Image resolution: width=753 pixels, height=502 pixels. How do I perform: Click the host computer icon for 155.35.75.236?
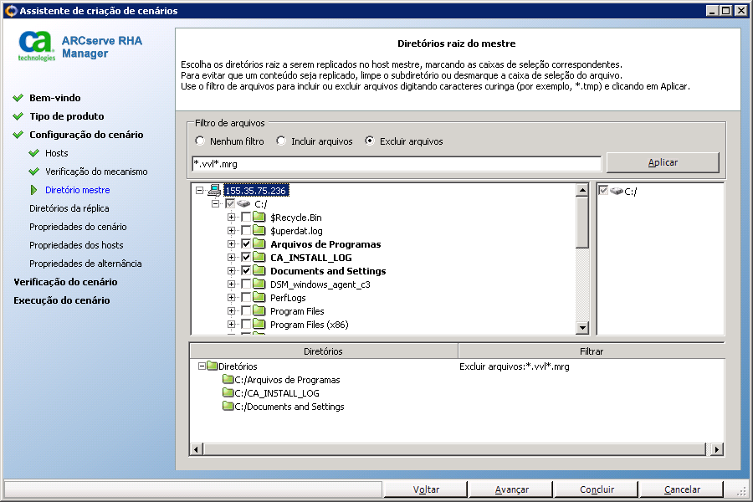[x=214, y=190]
